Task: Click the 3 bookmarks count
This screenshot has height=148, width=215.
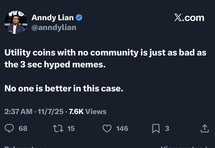Action: coord(167,128)
